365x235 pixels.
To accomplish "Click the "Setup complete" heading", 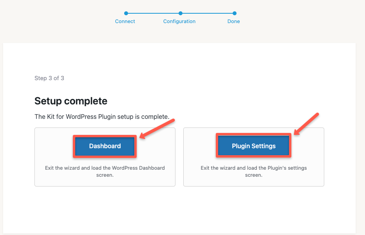I will (x=71, y=101).
